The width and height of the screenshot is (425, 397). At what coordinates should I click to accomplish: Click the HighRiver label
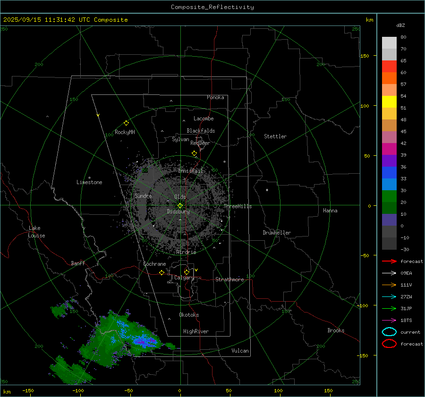[196, 331]
